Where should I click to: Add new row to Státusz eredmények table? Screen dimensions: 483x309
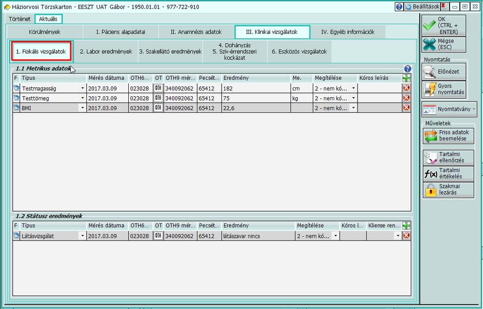point(406,225)
